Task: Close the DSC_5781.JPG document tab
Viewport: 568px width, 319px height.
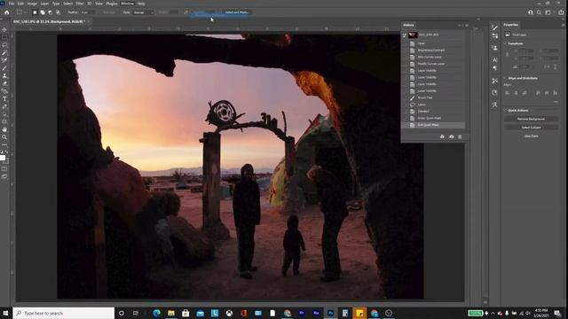Action: [89, 21]
